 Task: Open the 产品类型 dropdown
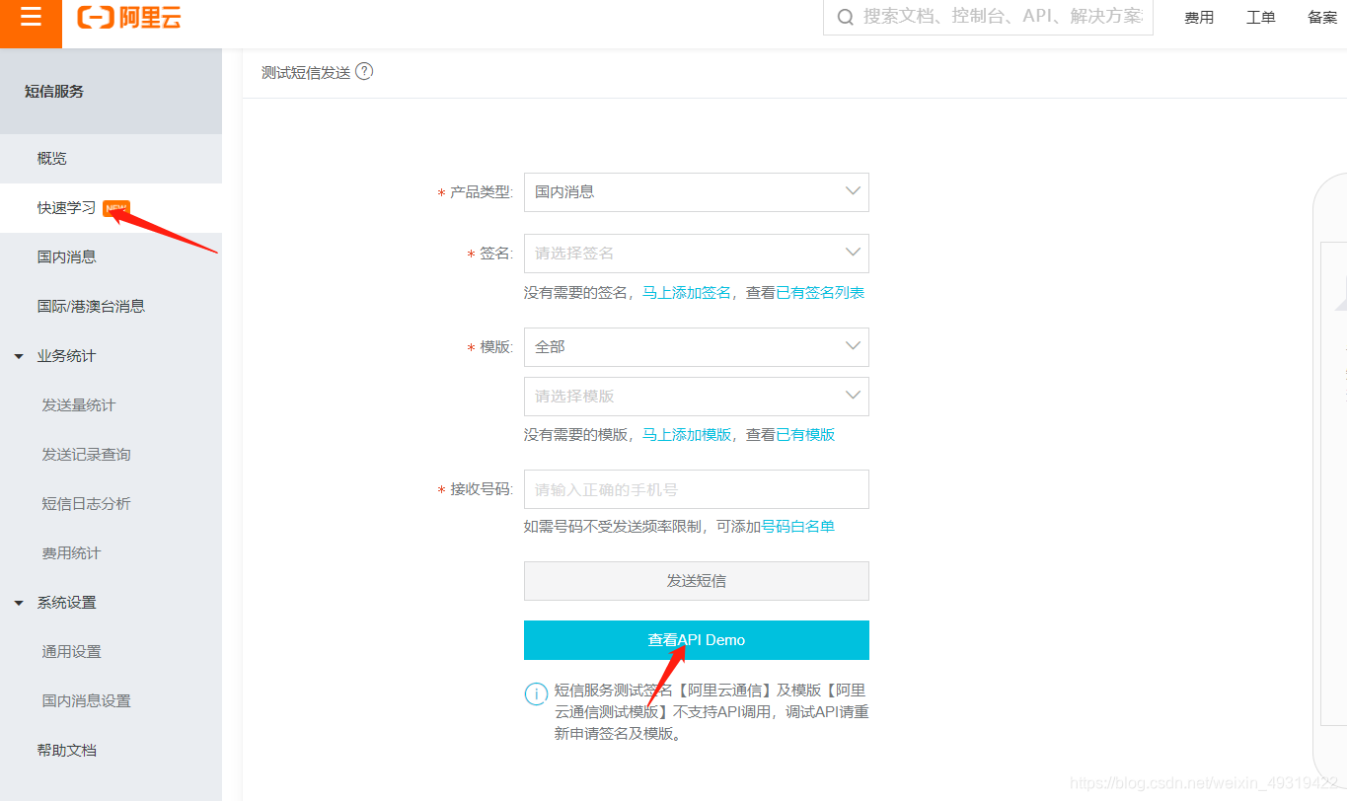click(x=696, y=192)
